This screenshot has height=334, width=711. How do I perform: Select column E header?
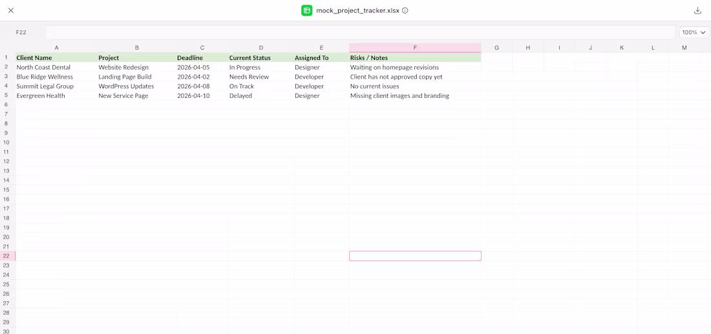tap(321, 48)
